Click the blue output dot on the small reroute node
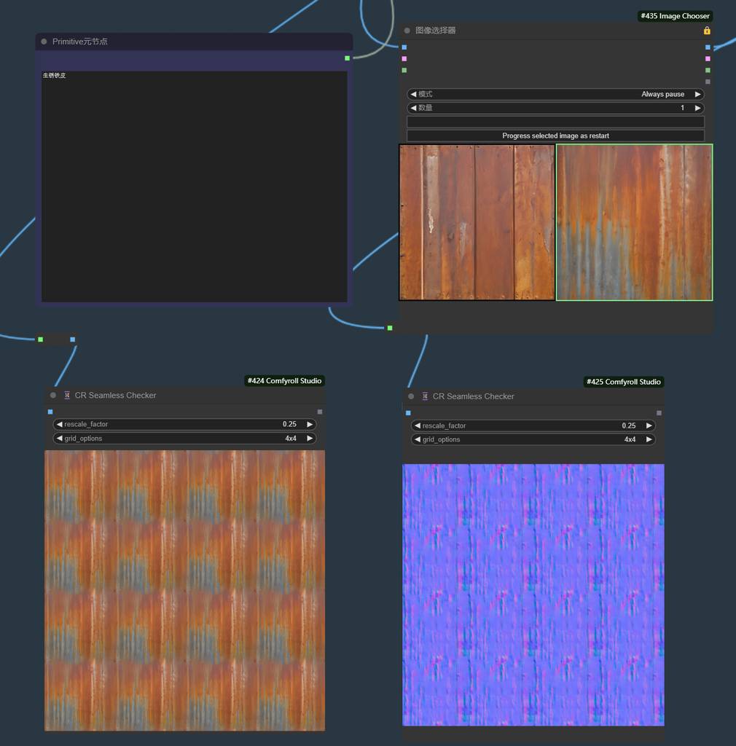This screenshot has width=736, height=746. click(72, 339)
